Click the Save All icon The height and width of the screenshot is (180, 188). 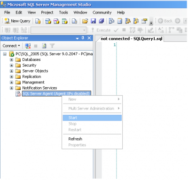(102, 21)
